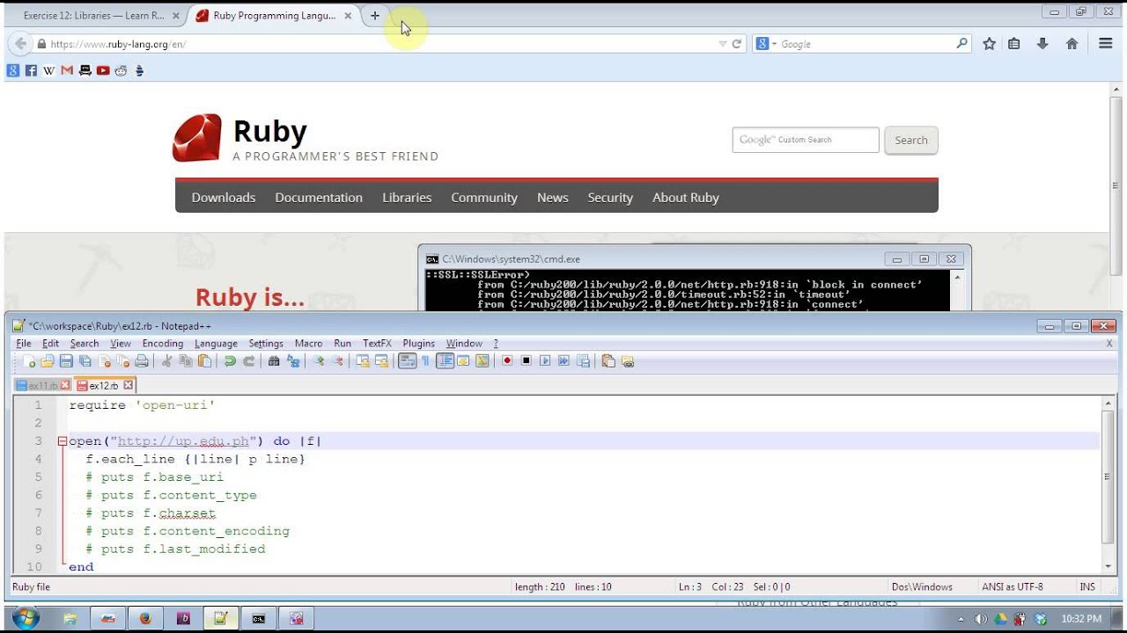Click the browser Back arrow button

pyautogui.click(x=20, y=44)
